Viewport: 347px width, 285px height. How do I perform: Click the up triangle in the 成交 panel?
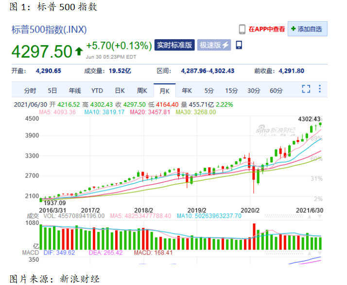(x=310, y=217)
